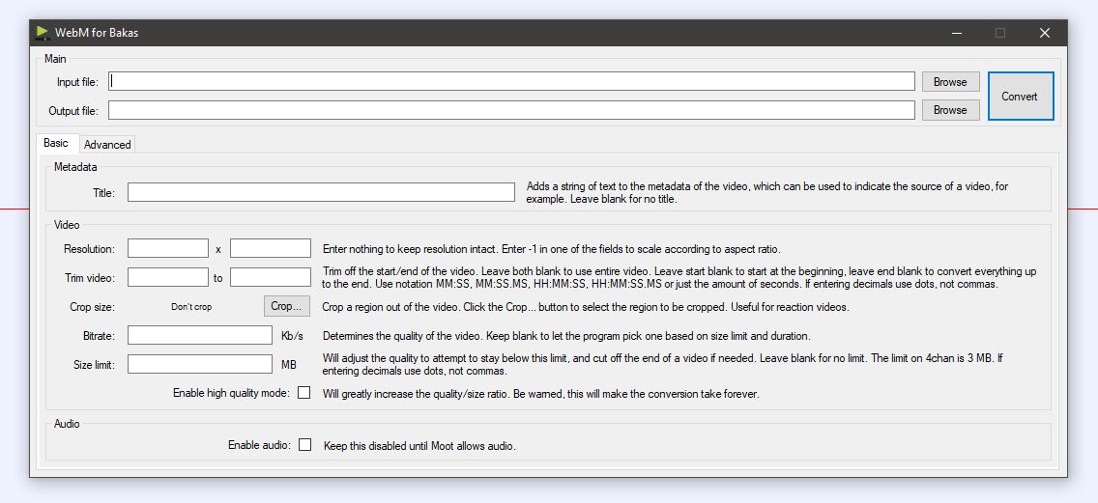
Task: Switch to the Advanced tab
Action: [x=107, y=145]
